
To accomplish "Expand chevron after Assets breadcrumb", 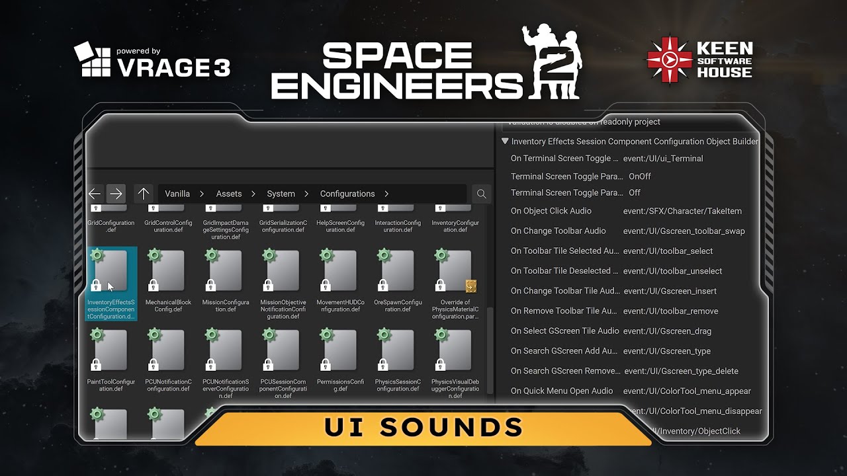I will (x=253, y=194).
